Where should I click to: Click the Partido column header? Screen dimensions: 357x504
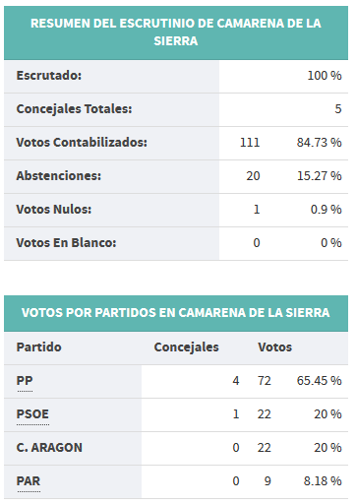[39, 347]
